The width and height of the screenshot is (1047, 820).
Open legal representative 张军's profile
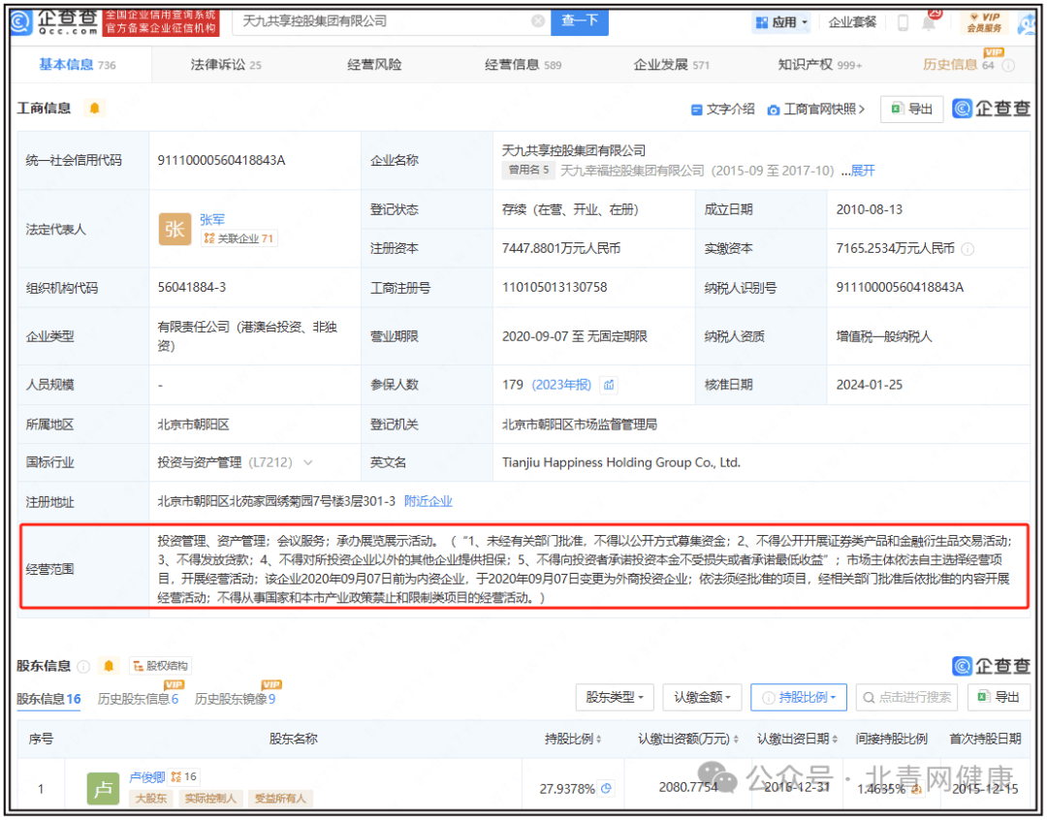pyautogui.click(x=212, y=220)
